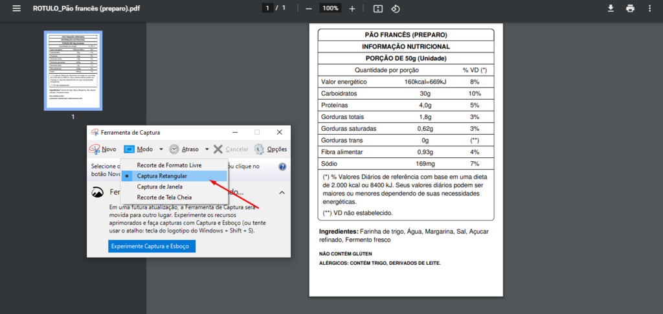The width and height of the screenshot is (663, 314).
Task: Zoom in using the plus icon
Action: [x=352, y=8]
